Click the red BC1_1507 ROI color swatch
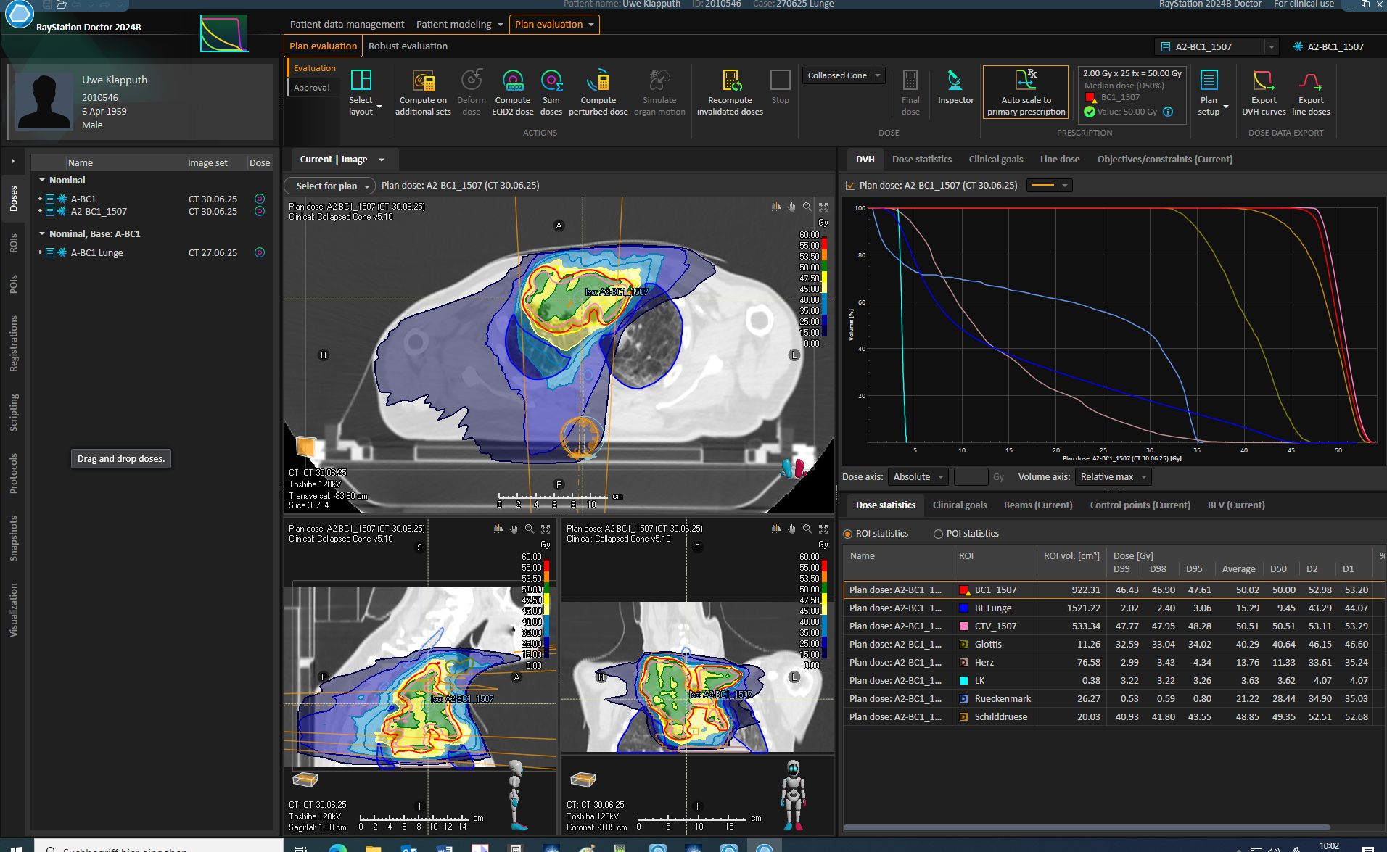Viewport: 1387px width, 852px height. (964, 590)
